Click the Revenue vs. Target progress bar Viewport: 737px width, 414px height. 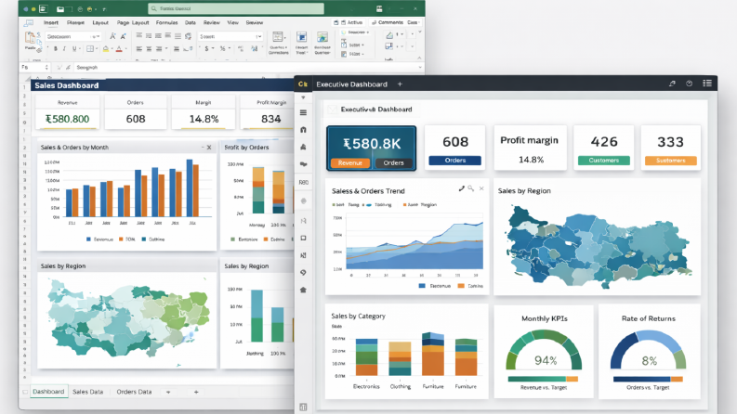click(543, 379)
